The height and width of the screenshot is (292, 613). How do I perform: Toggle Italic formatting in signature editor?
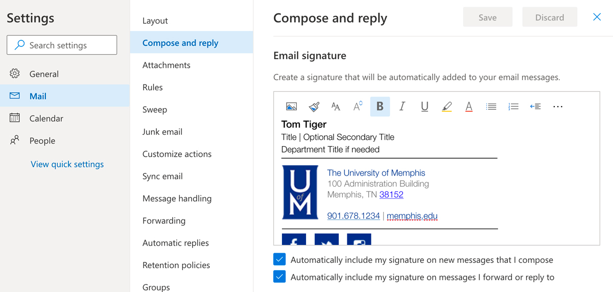402,107
